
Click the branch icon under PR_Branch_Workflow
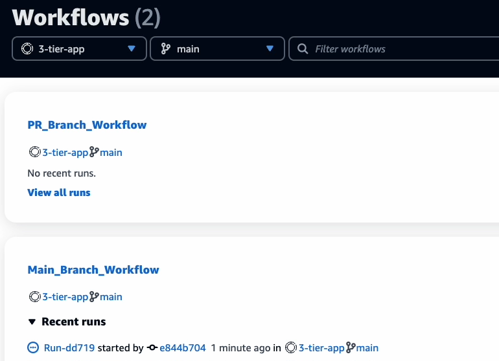point(94,152)
